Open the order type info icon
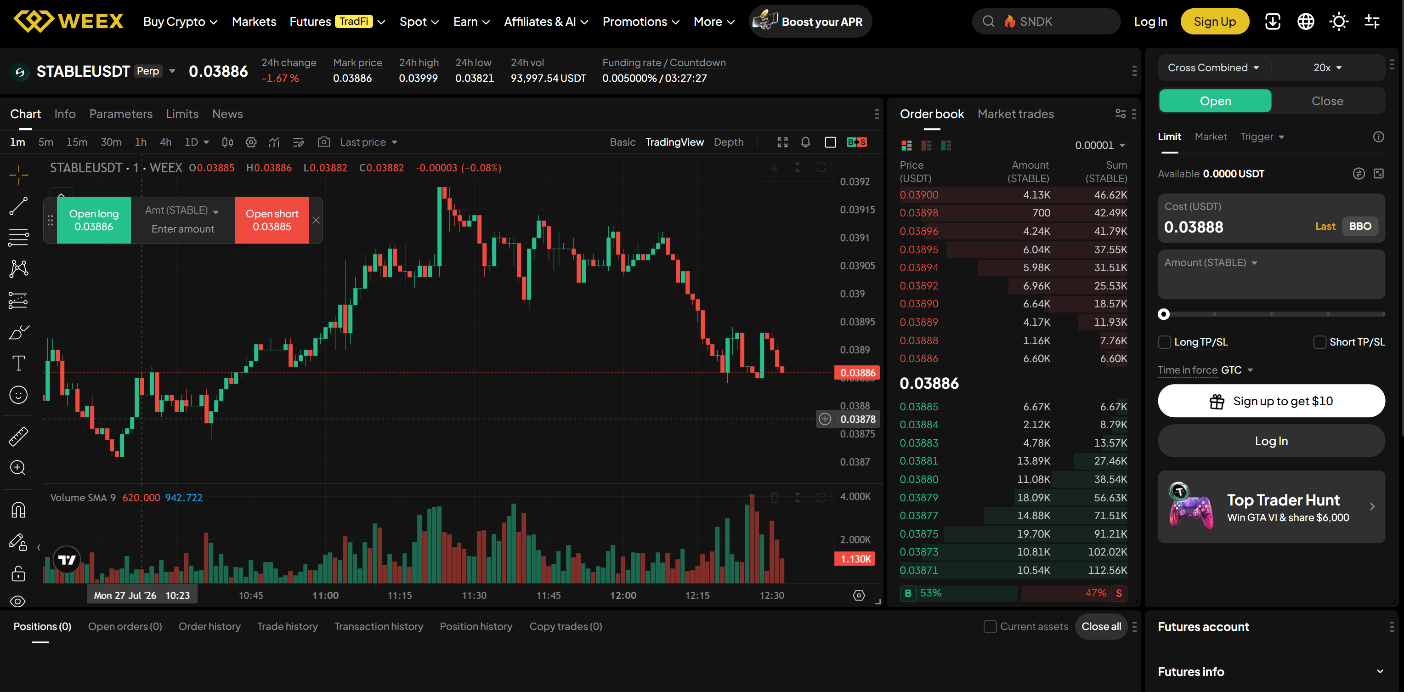The width and height of the screenshot is (1404, 692). click(1378, 137)
